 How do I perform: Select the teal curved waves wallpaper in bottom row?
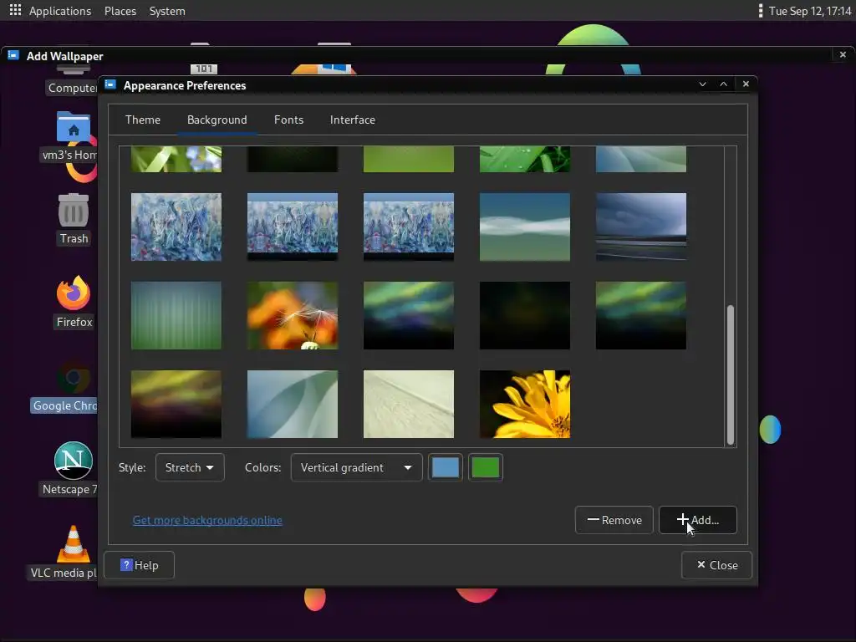(292, 404)
